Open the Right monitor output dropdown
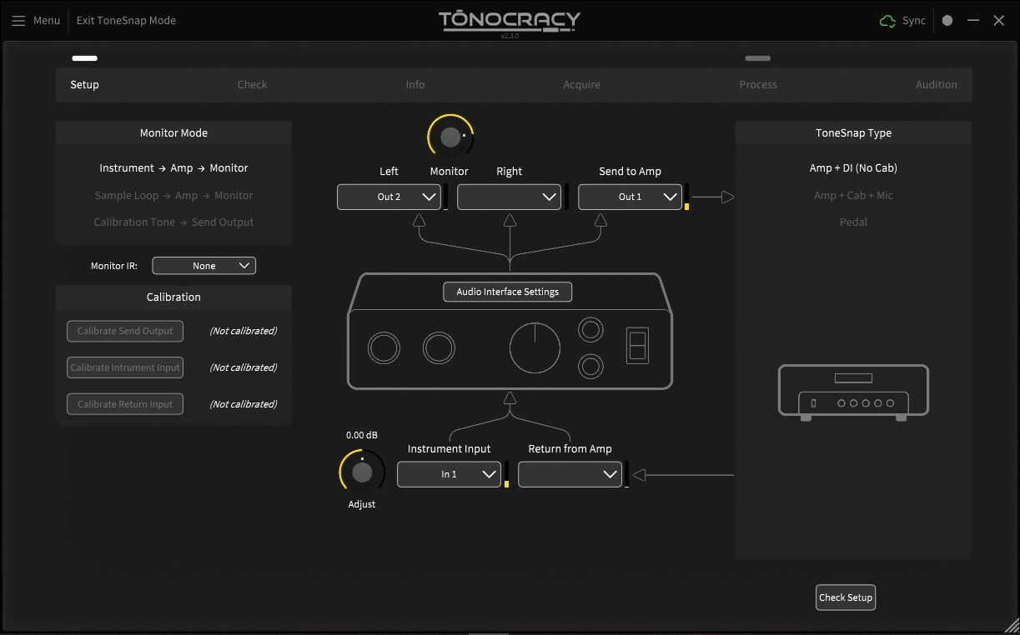 coord(509,197)
